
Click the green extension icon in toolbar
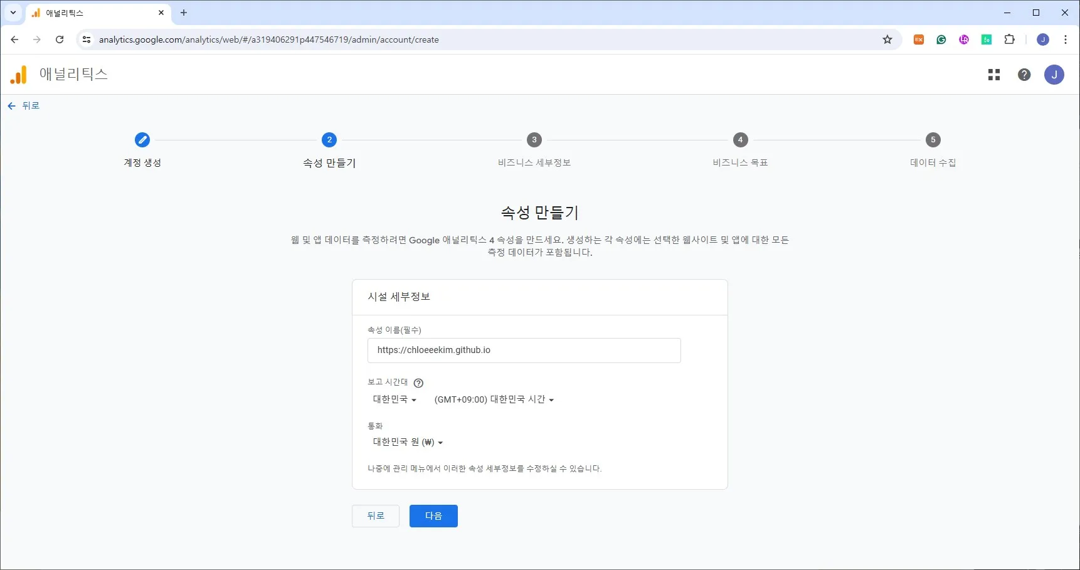[x=987, y=40]
